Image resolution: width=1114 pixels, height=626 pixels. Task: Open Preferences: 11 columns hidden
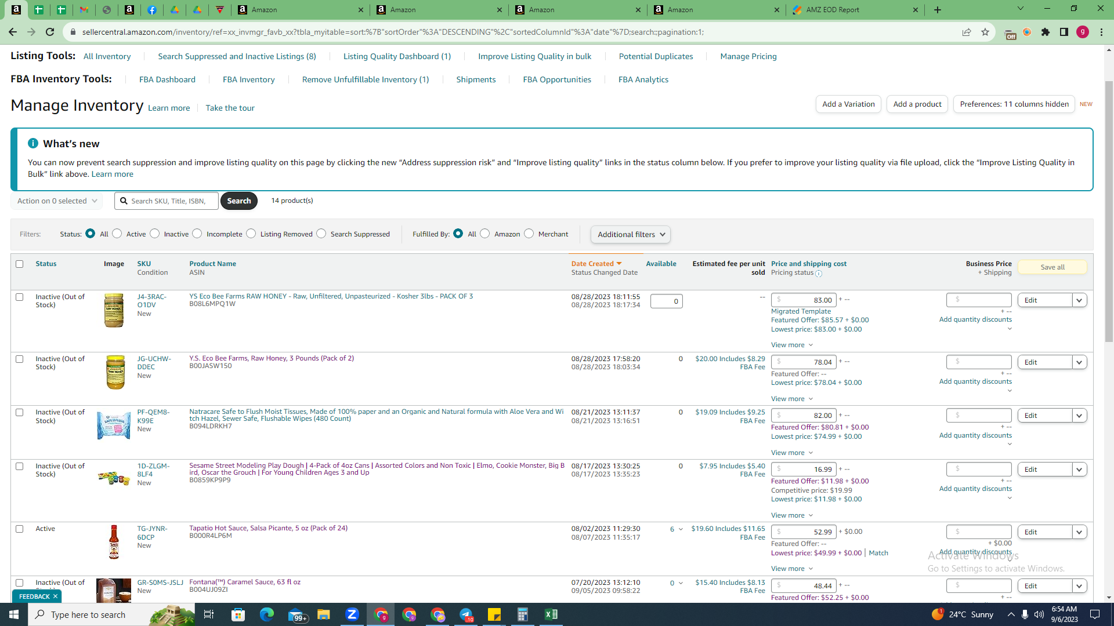1014,104
